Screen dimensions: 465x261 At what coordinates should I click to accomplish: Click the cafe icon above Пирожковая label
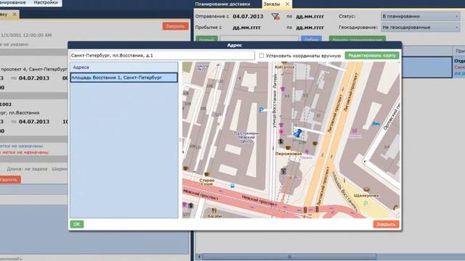(288, 147)
